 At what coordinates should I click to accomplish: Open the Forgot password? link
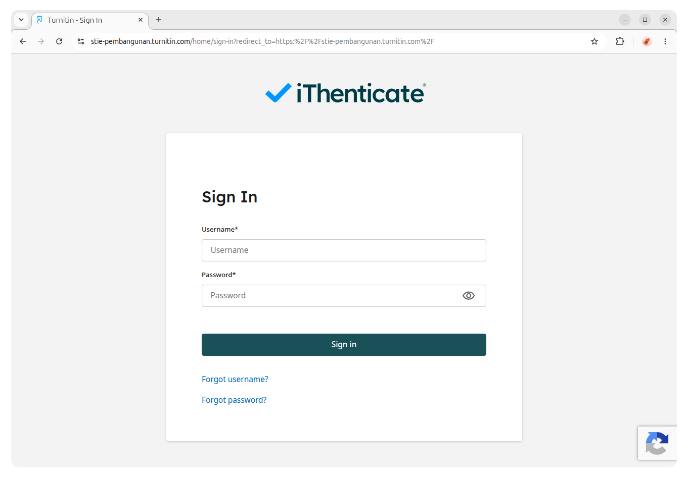click(234, 400)
